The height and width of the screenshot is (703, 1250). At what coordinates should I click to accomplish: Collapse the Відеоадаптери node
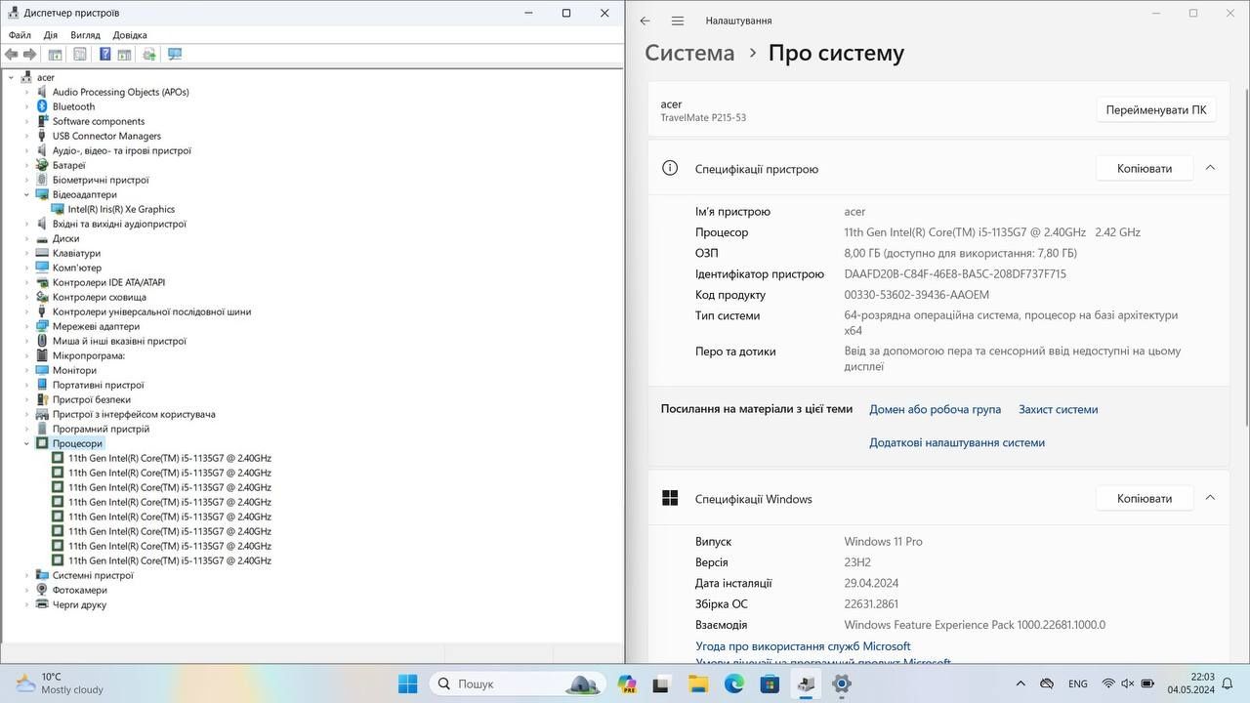[x=27, y=194]
